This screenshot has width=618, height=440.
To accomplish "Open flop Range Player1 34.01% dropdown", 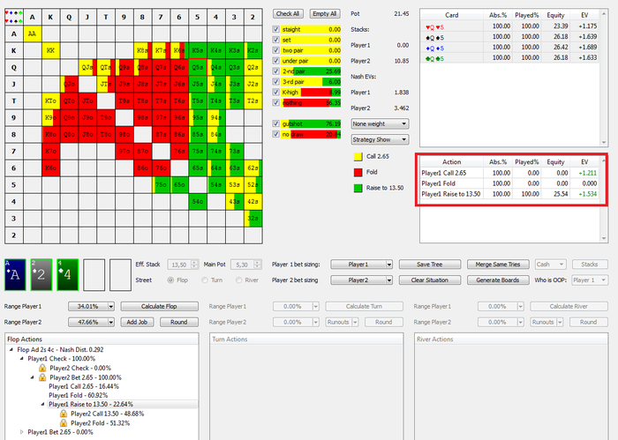I will 91,306.
